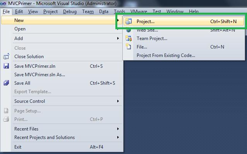Select the Open menu entry
Screen dimensions: 247x154
click(20, 29)
